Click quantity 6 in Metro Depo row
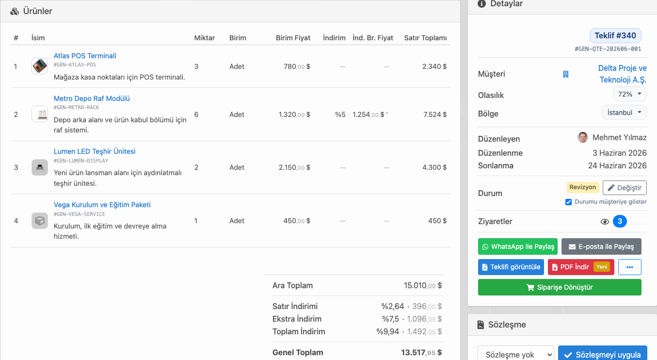This screenshot has width=657, height=360. (196, 115)
